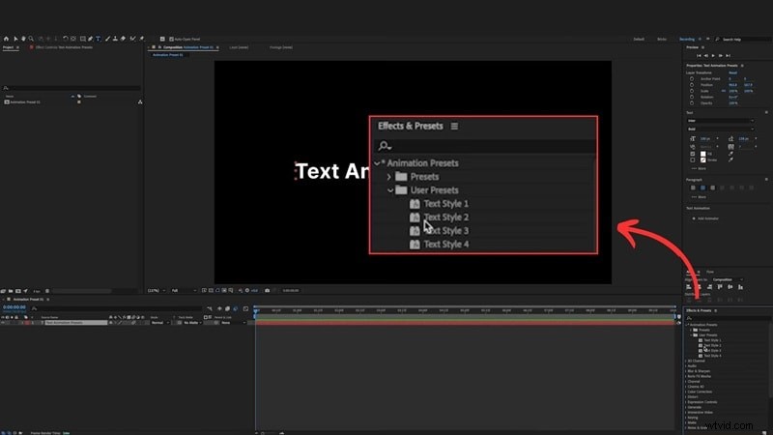Screen dimensions: 773x435
Task: Play the preview
Action: point(713,56)
